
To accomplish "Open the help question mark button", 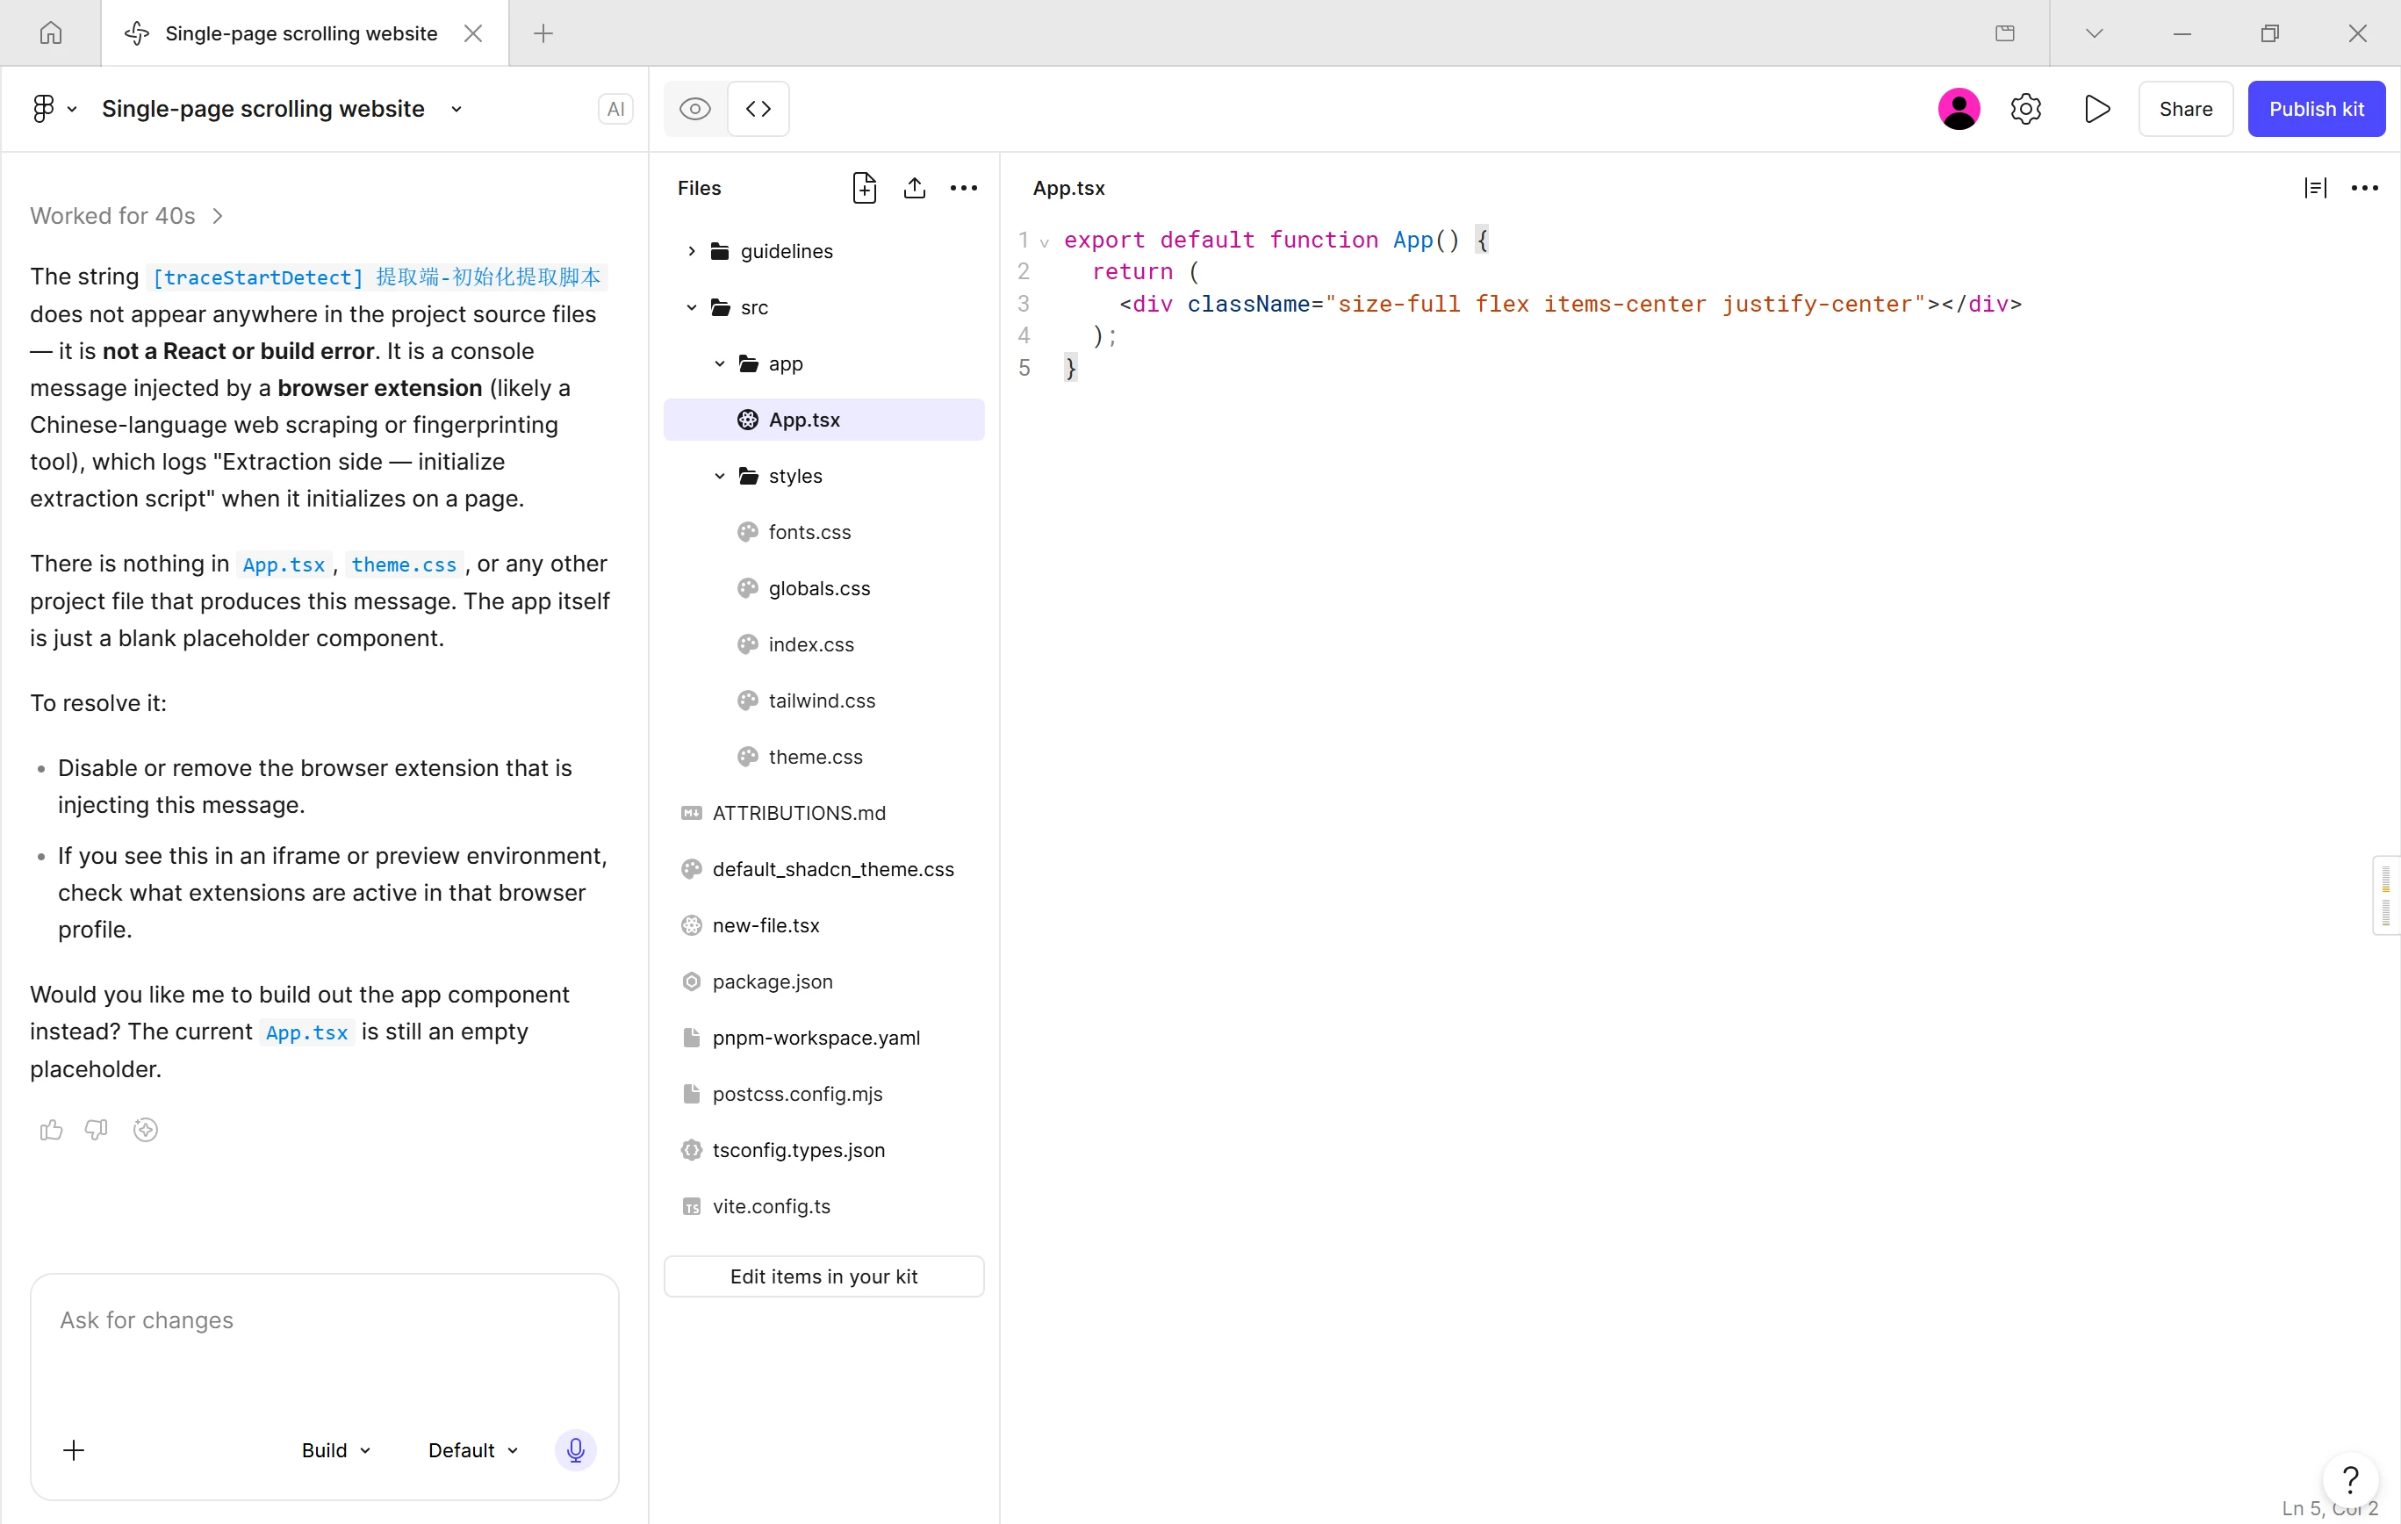I will click(x=2350, y=1479).
